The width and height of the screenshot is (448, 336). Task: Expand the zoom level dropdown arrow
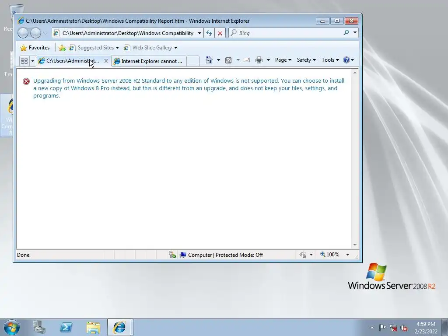coord(347,255)
